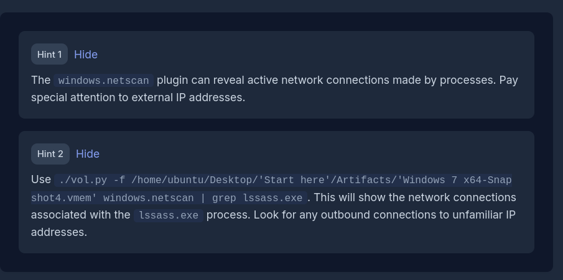The width and height of the screenshot is (563, 280).
Task: Hide the Hint 1 content
Action: click(86, 55)
